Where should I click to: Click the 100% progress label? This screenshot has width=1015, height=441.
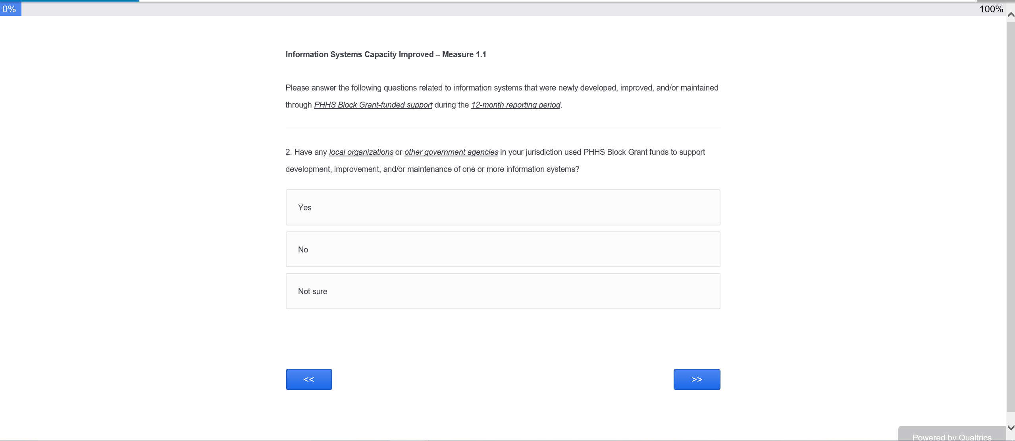991,9
